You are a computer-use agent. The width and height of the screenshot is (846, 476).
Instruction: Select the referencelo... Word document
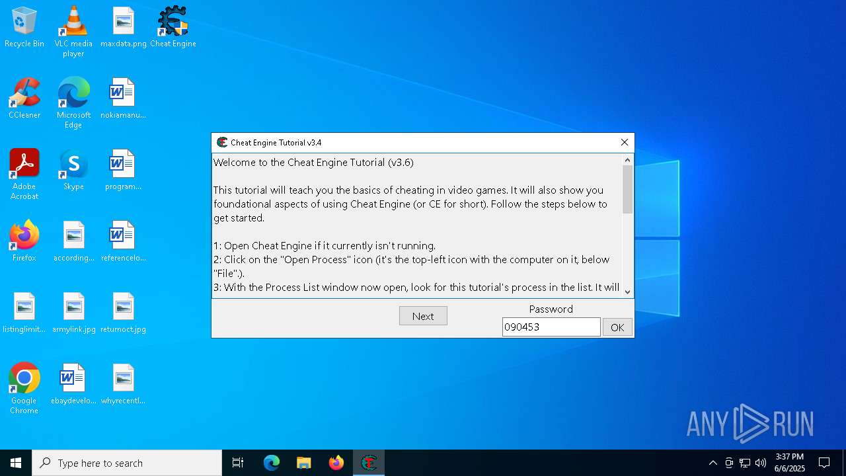(124, 241)
